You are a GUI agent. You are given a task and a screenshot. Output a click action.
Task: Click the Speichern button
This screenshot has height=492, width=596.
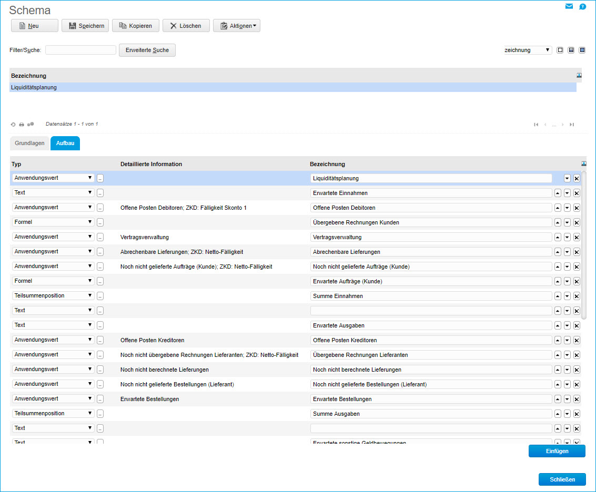85,26
